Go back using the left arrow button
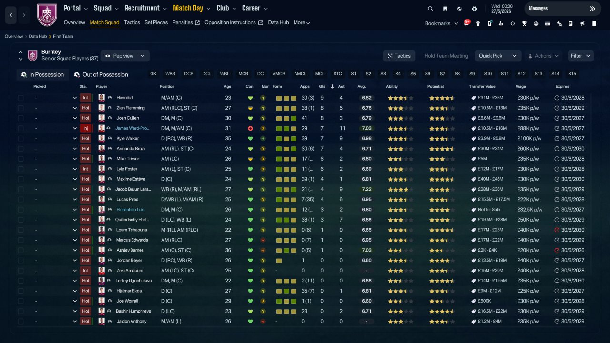 click(x=10, y=15)
